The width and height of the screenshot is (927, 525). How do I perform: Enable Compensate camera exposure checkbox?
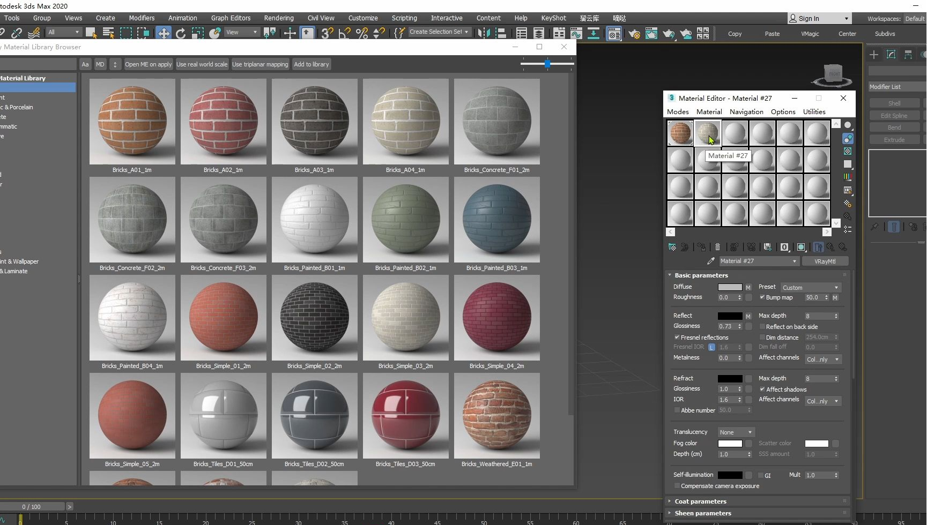(677, 486)
